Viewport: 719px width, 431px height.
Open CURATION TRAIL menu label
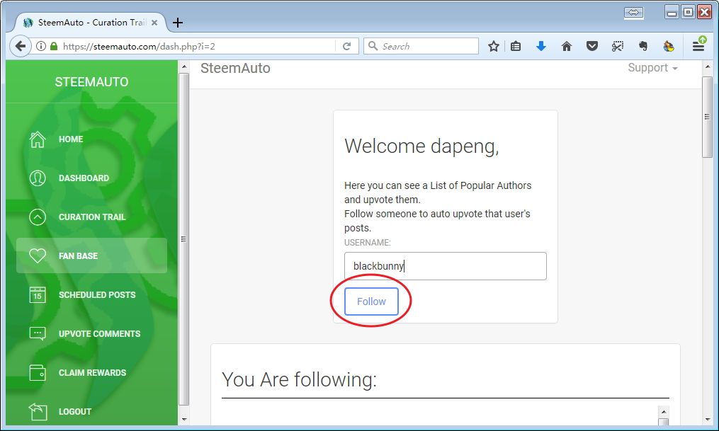pyautogui.click(x=92, y=217)
